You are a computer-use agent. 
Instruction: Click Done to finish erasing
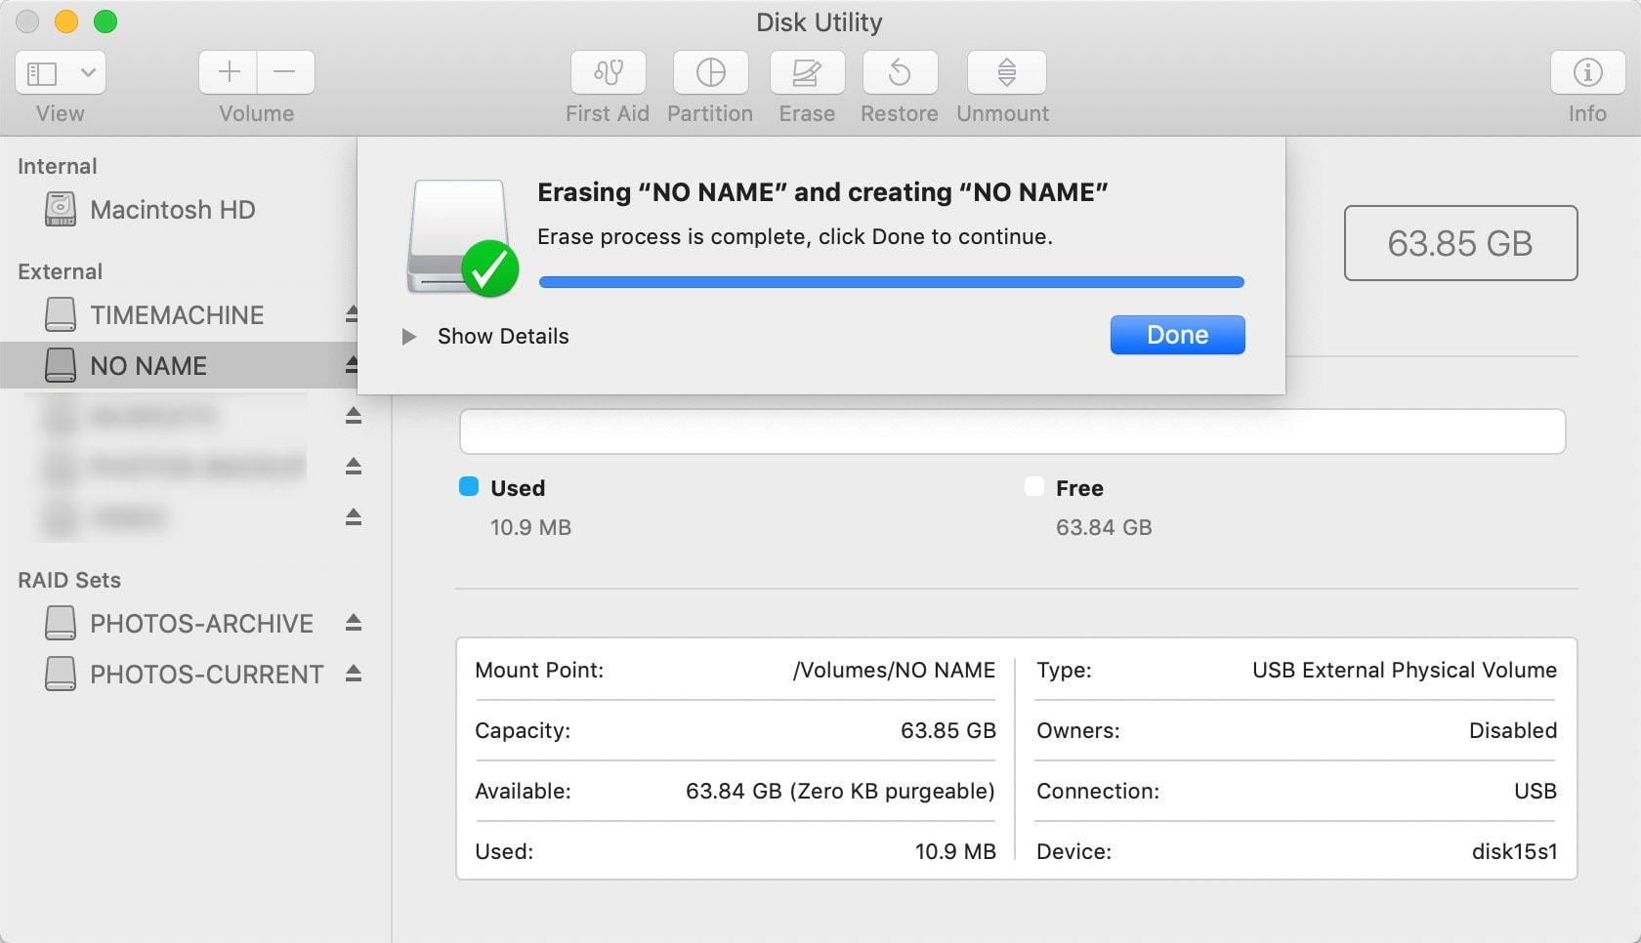click(1176, 334)
